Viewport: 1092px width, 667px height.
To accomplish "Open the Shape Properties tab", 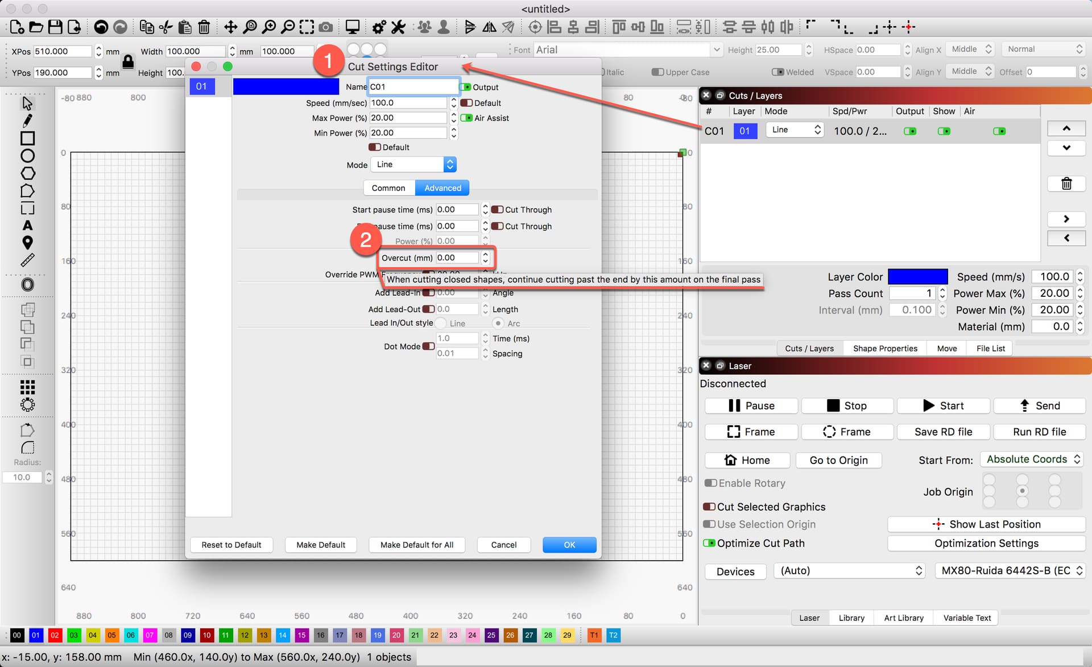I will click(x=885, y=349).
